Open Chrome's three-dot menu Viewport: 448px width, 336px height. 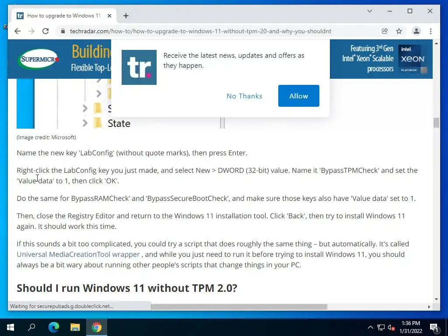click(430, 31)
